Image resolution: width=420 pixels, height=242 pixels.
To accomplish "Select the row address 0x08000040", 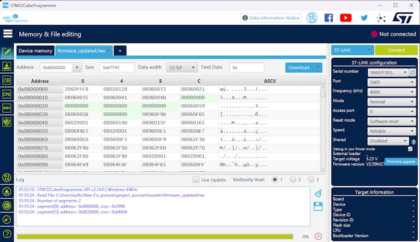I will (x=40, y=122).
